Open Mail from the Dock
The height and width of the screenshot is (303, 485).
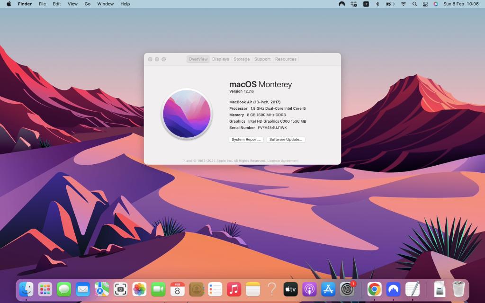coord(83,289)
